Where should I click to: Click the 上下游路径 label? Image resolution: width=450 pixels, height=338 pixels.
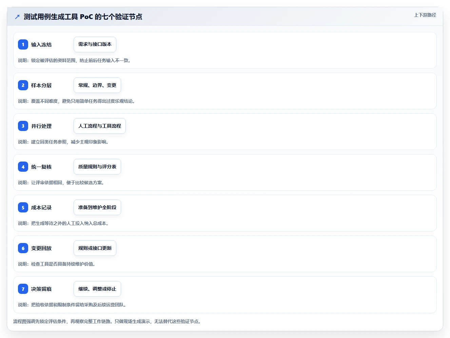pyautogui.click(x=425, y=15)
